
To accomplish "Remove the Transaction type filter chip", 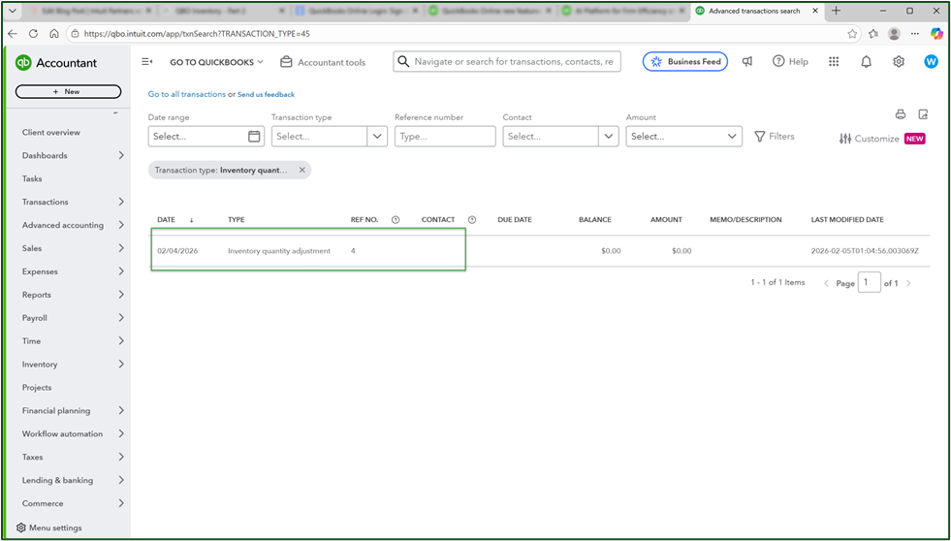I will click(301, 170).
